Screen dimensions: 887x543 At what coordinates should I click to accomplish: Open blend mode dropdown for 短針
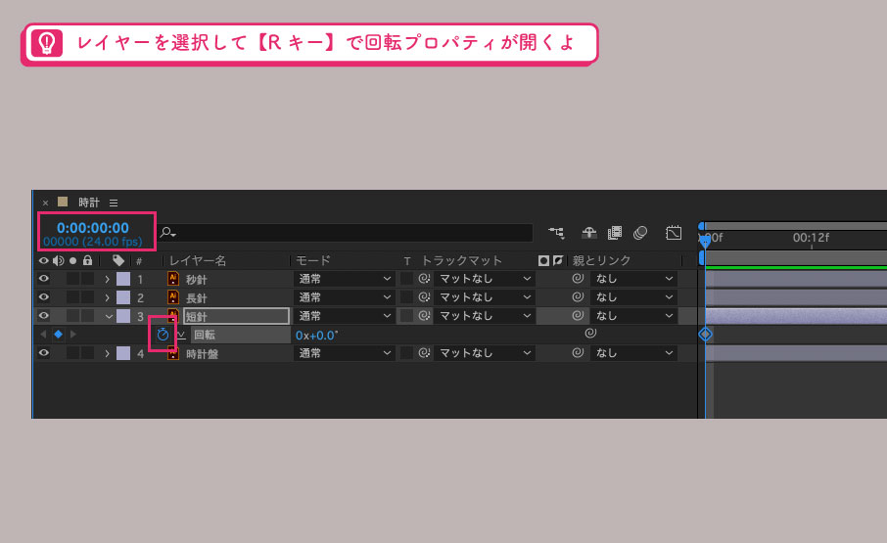[344, 316]
